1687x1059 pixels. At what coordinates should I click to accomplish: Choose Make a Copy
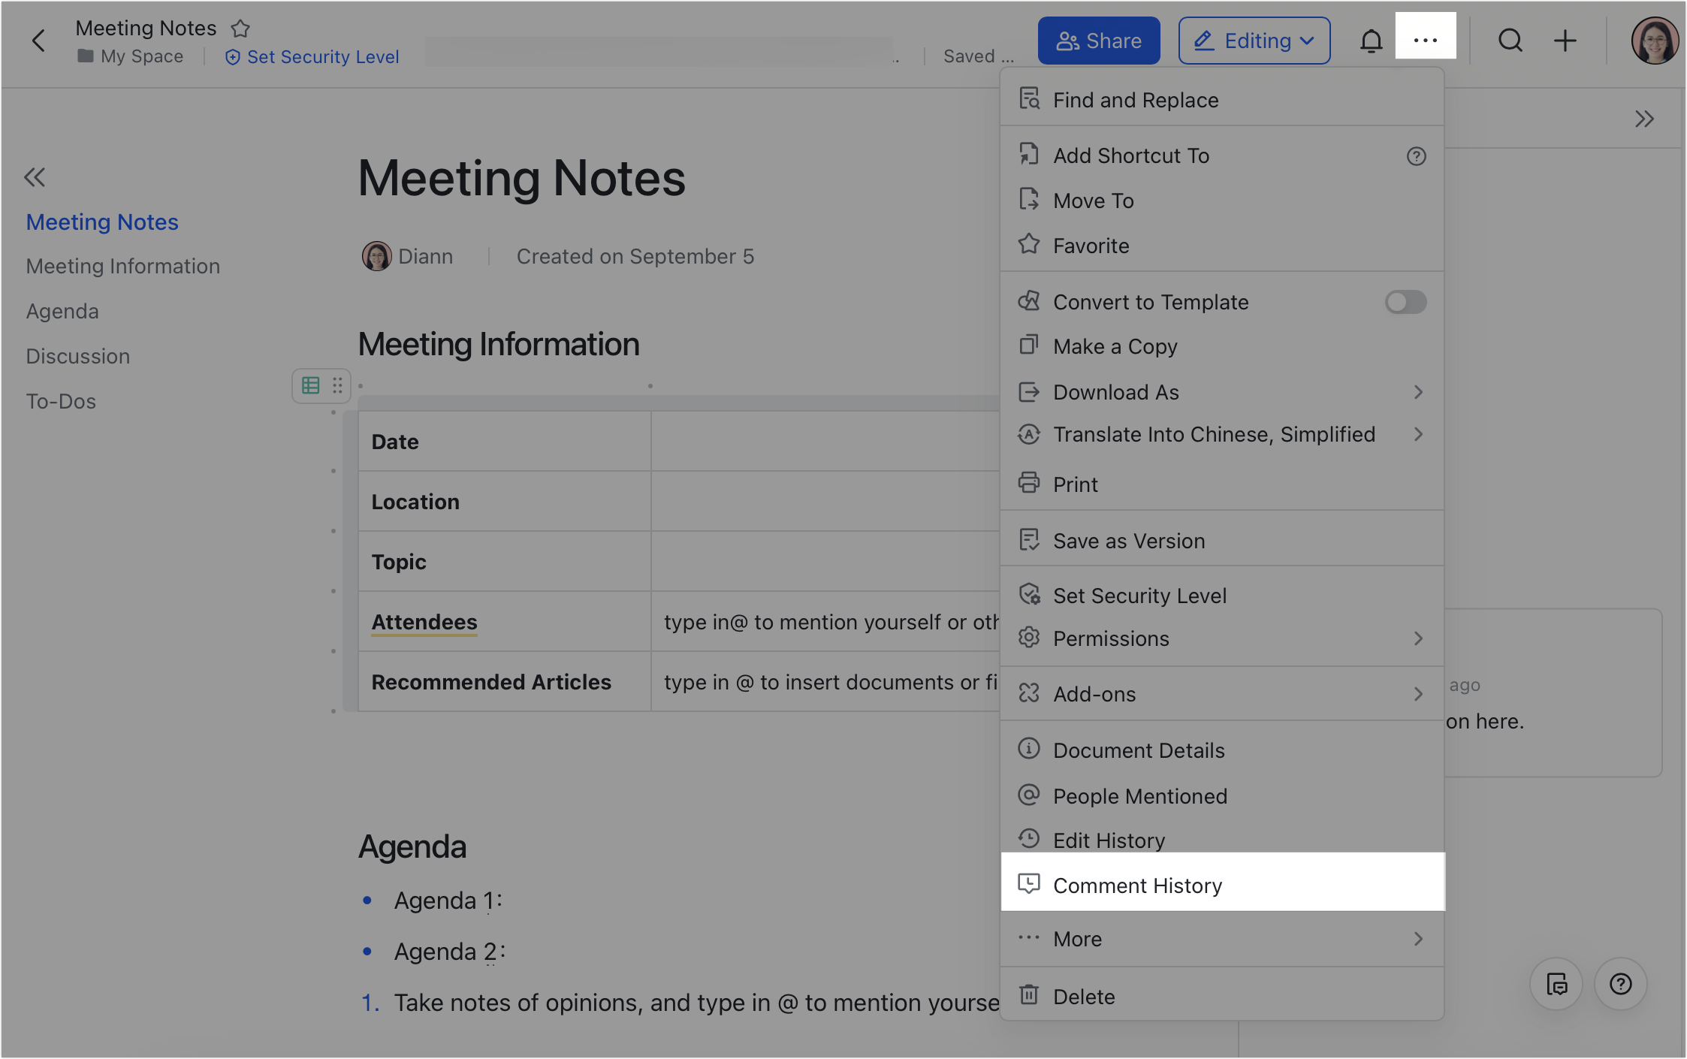1222,346
